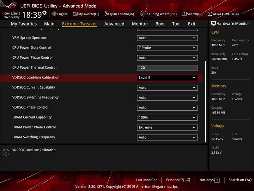Click the 18:39 clock time
This screenshot has width=254, height=191.
[32, 15]
